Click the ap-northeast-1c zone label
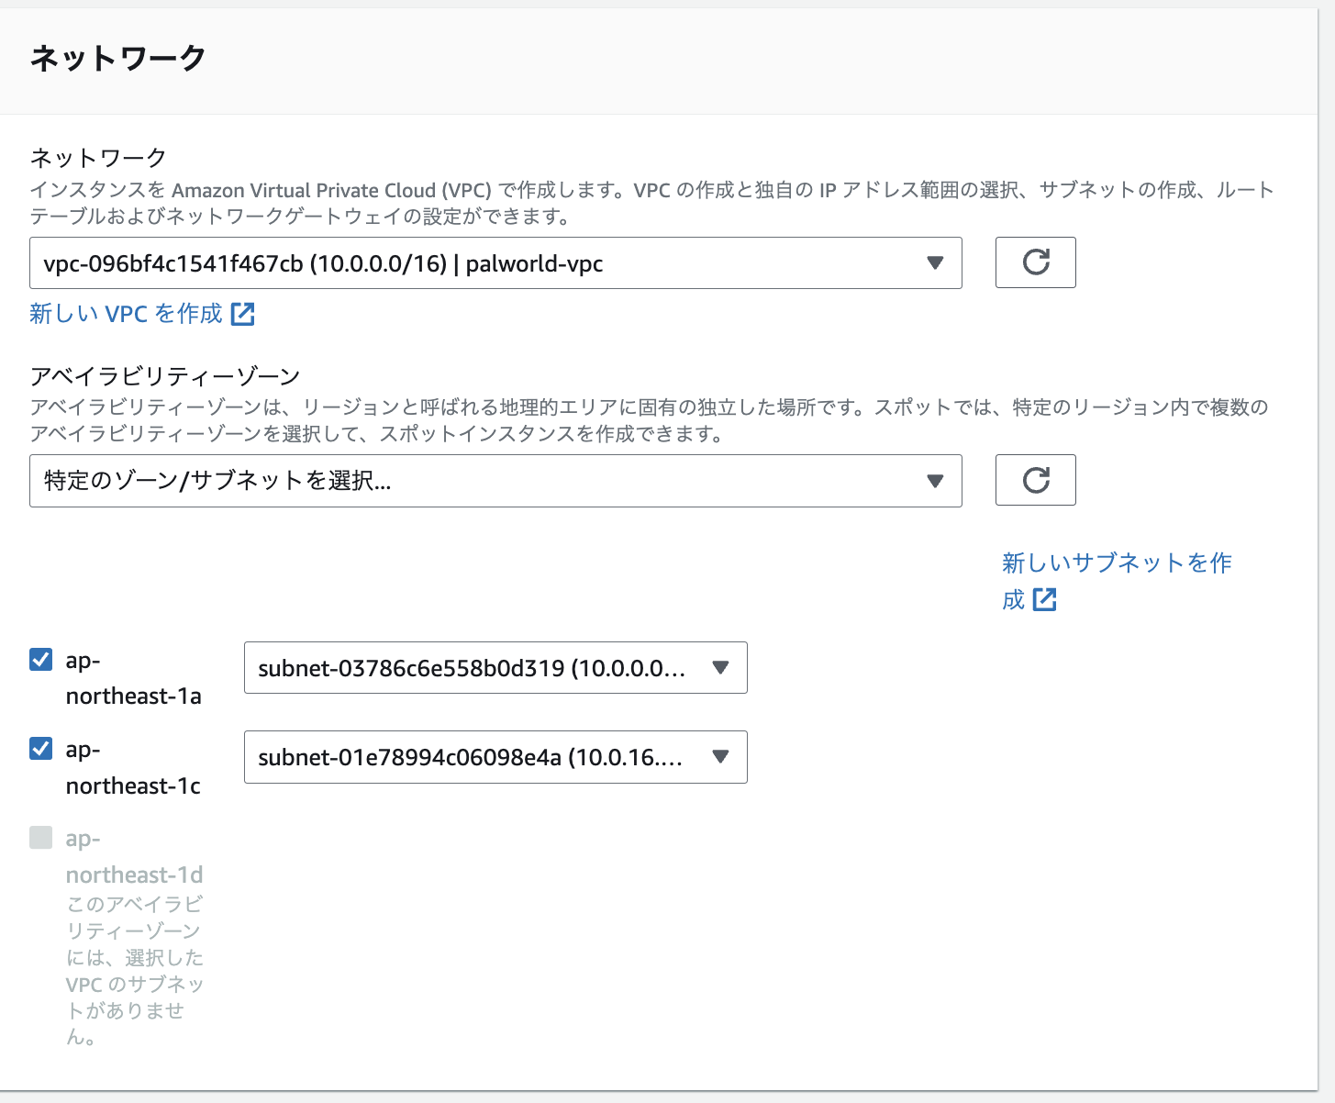Image resolution: width=1335 pixels, height=1103 pixels. coord(133,768)
